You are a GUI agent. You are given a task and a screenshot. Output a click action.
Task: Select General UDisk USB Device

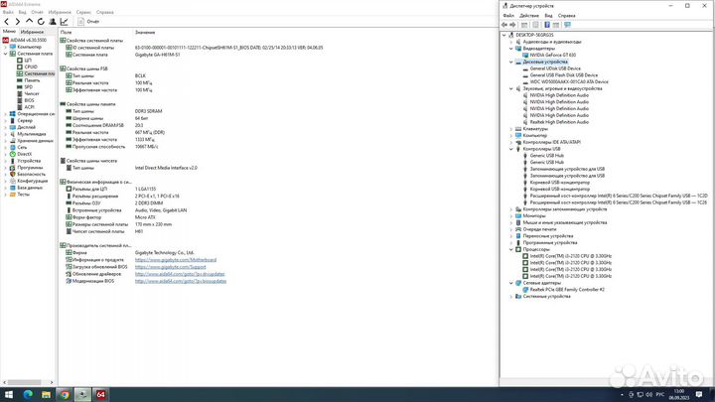pyautogui.click(x=555, y=68)
